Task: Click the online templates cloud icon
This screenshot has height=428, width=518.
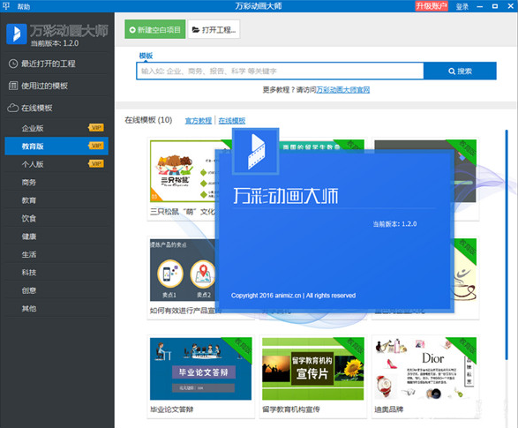Action: click(13, 108)
